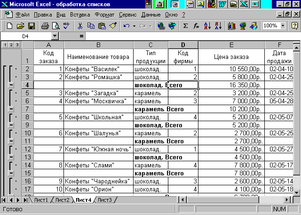This screenshot has width=301, height=215.
Task: Open Print Preview icon
Action: (x=56, y=25)
